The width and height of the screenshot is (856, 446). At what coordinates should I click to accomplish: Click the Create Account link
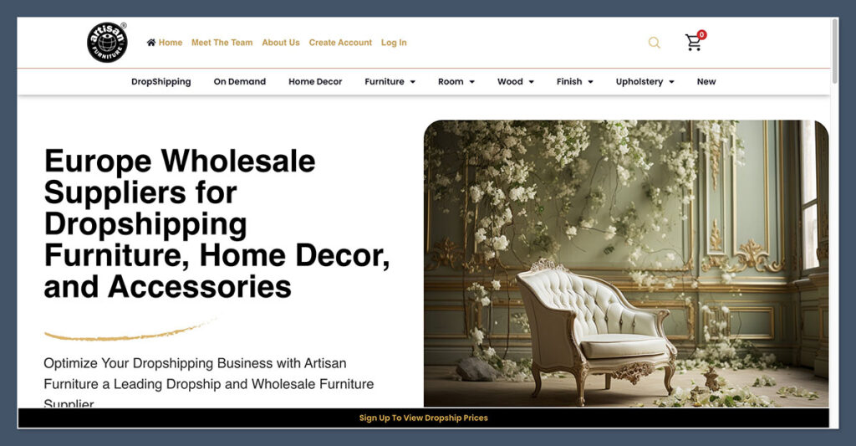click(340, 43)
